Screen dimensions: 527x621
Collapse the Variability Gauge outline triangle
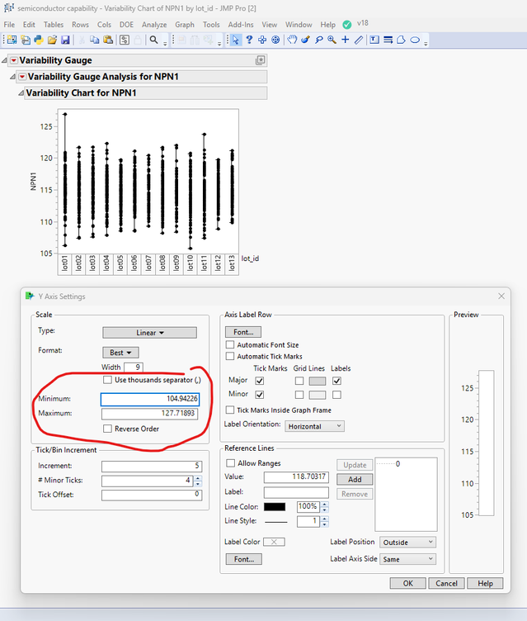tap(4, 60)
